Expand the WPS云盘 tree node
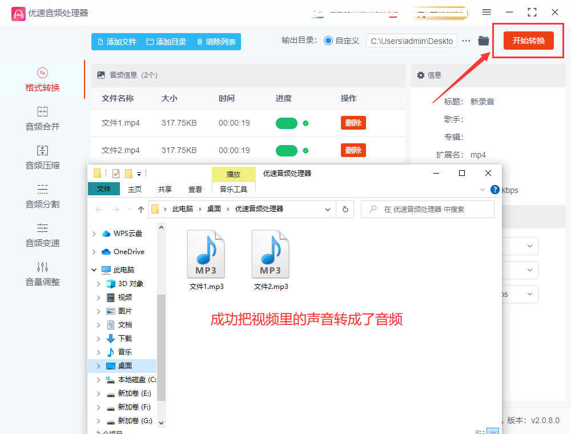 pyautogui.click(x=94, y=234)
